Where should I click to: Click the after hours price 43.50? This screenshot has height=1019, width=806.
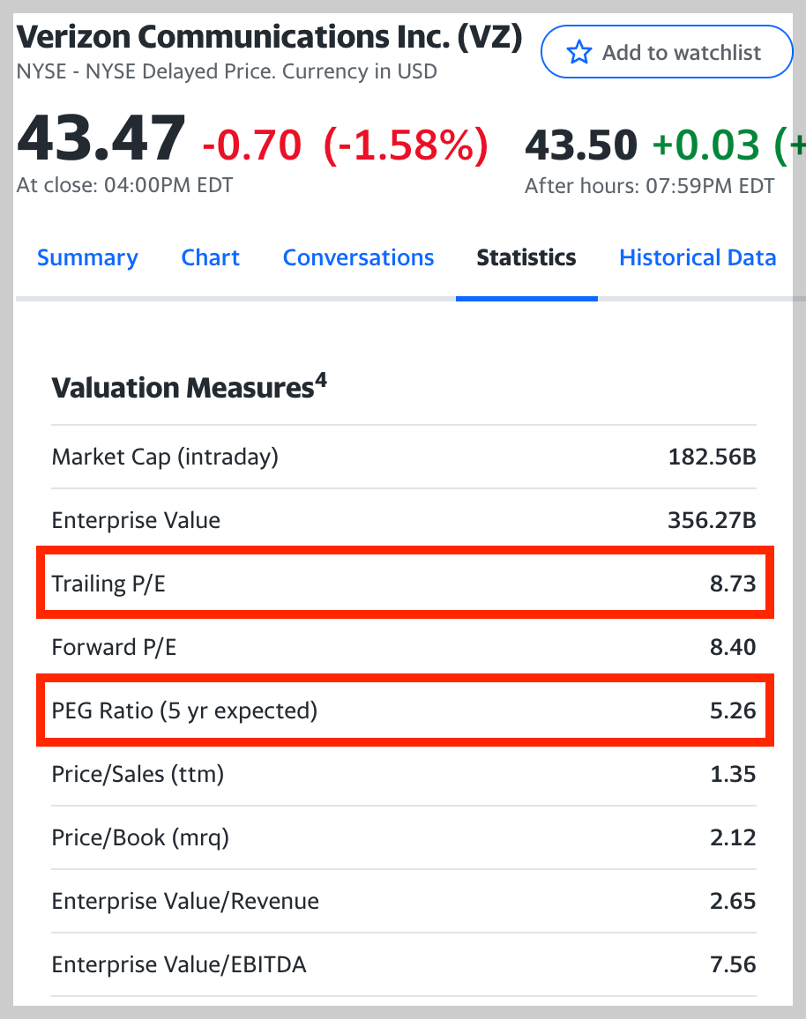click(580, 145)
